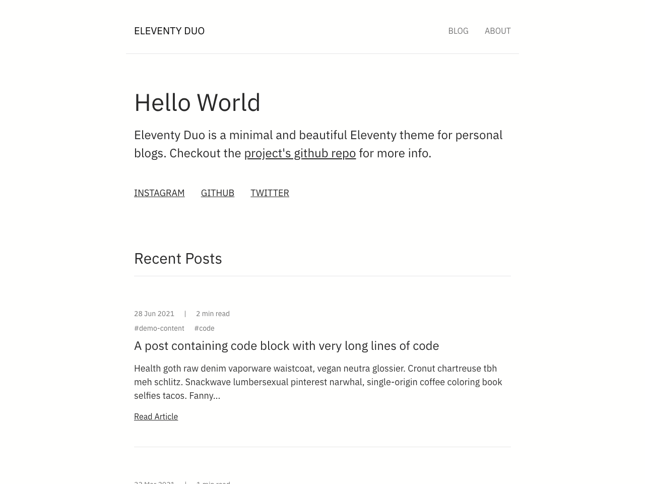
Task: Open the project's github repo link
Action: tap(300, 153)
